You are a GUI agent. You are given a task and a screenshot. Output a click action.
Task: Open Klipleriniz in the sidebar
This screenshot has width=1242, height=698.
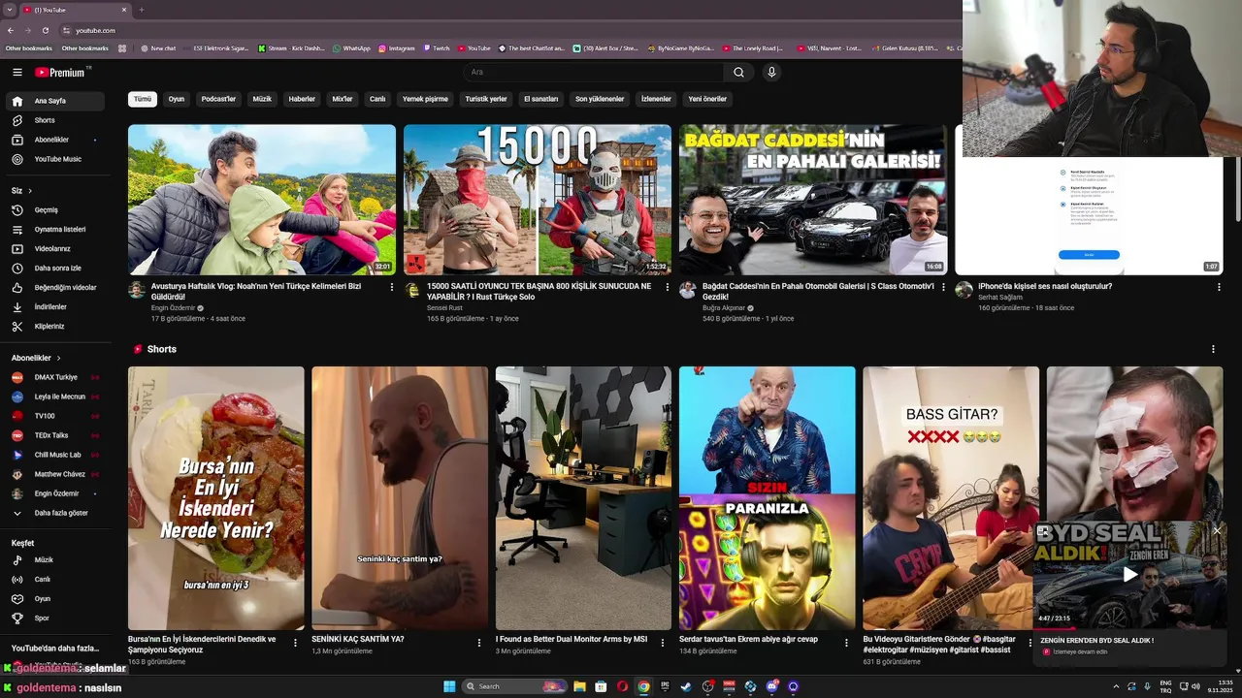[55, 327]
